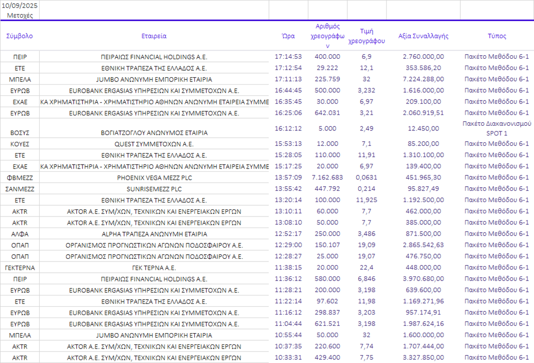Select the time cell 17:14:53
The image size is (534, 363).
click(x=288, y=57)
